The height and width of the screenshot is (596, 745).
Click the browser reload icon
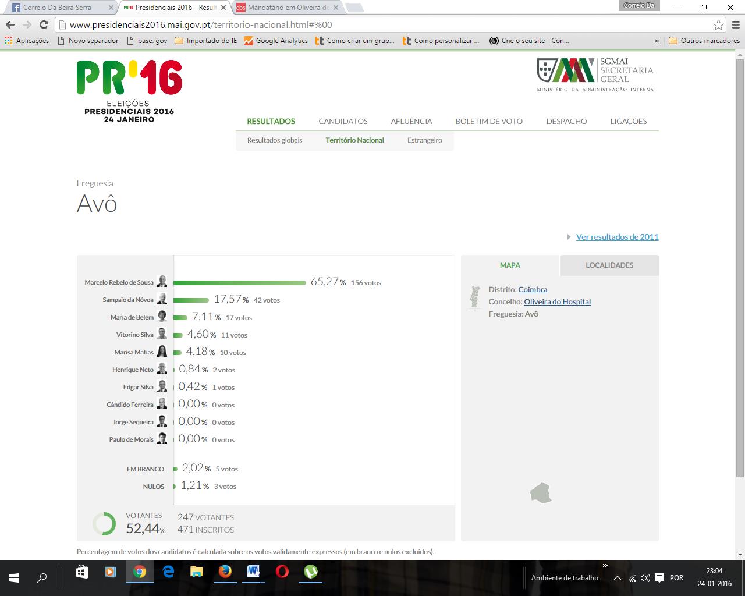(44, 24)
